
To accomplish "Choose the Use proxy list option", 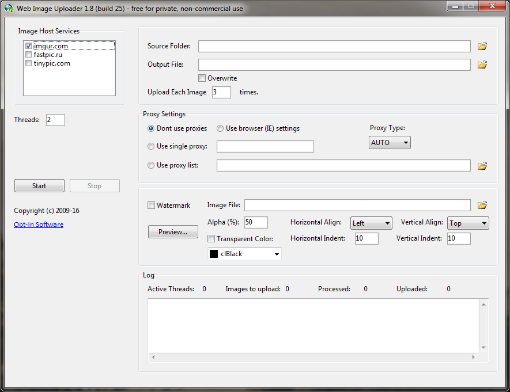I will tap(151, 165).
